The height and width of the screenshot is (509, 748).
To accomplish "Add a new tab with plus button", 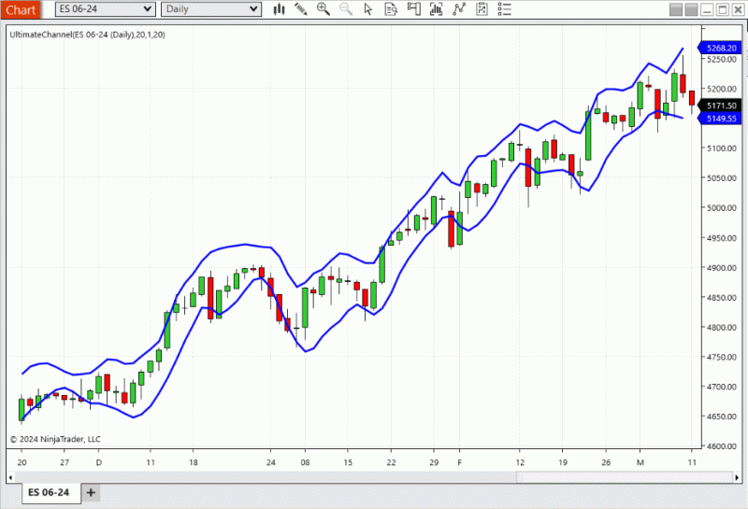I will (91, 493).
